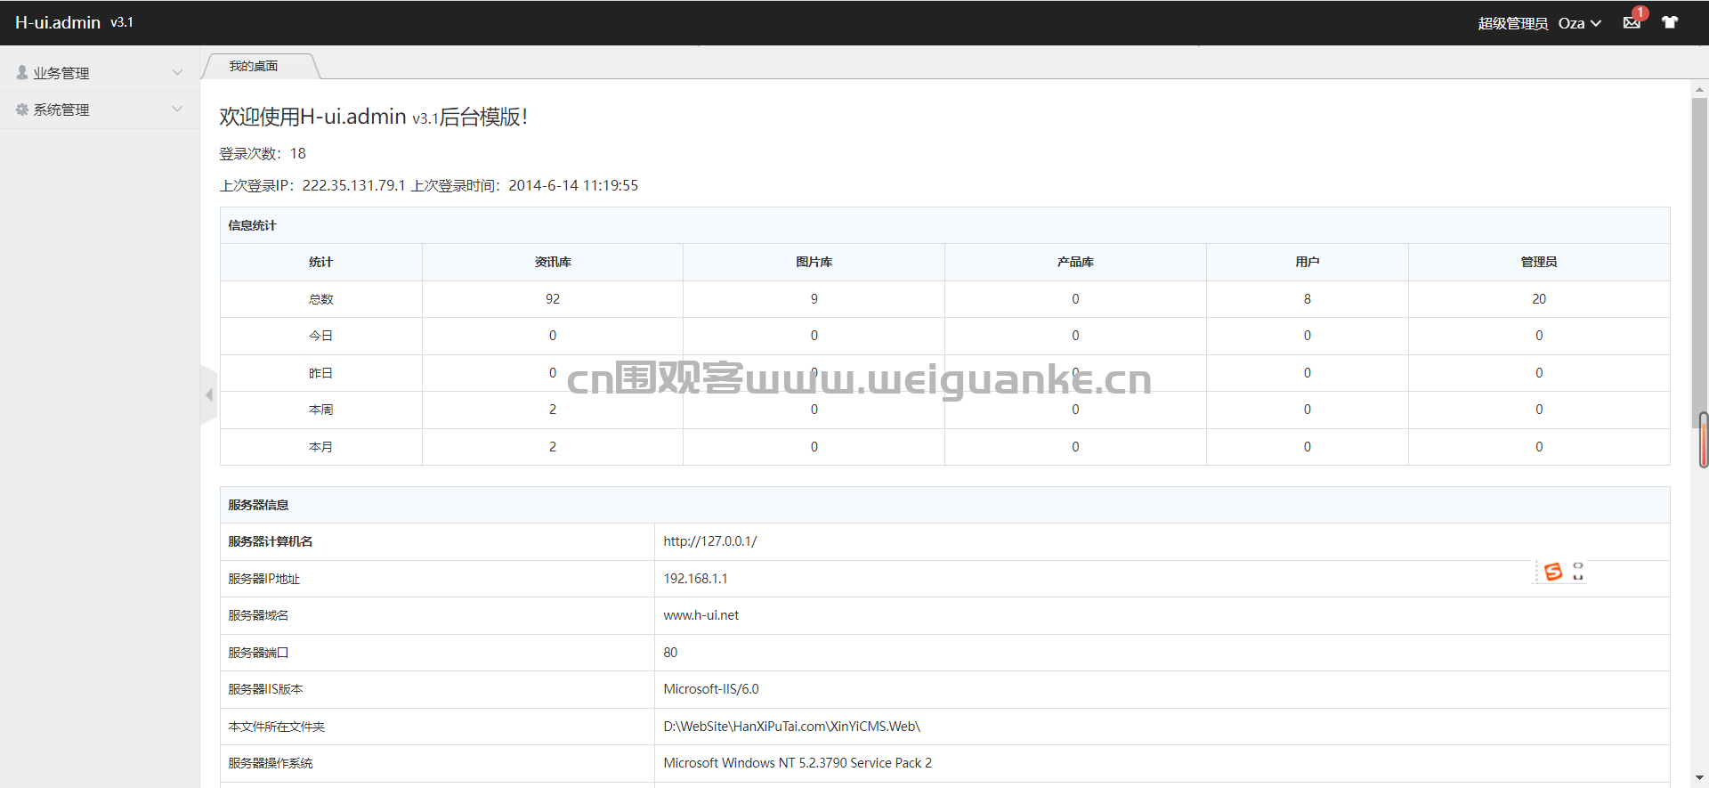Click the 9 total in 图片库
Screen dimensions: 1709x788
[814, 299]
